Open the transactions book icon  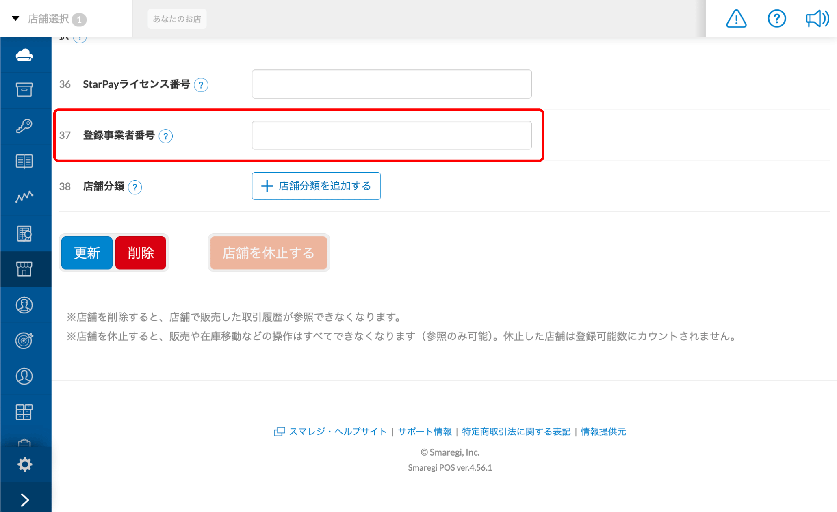click(25, 161)
